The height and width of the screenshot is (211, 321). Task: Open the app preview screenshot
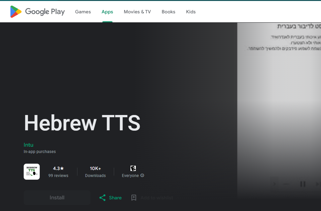pyautogui.click(x=279, y=110)
